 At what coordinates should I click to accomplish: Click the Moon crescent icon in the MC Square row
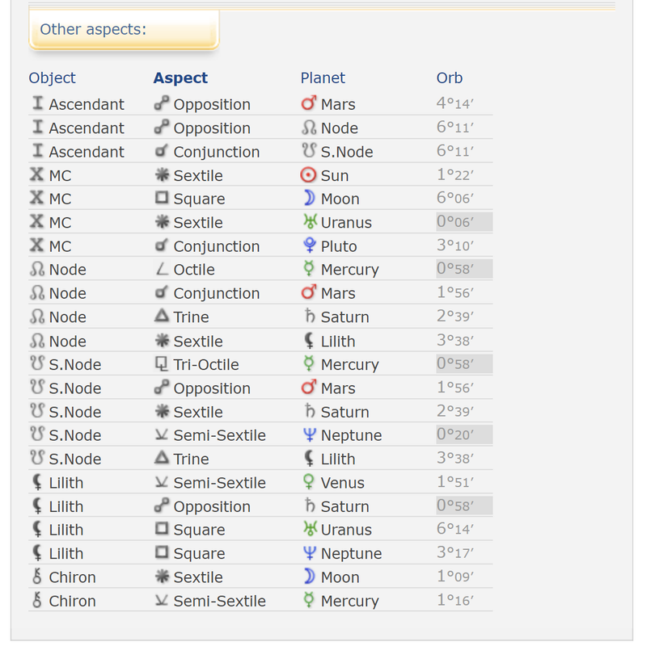pos(309,198)
